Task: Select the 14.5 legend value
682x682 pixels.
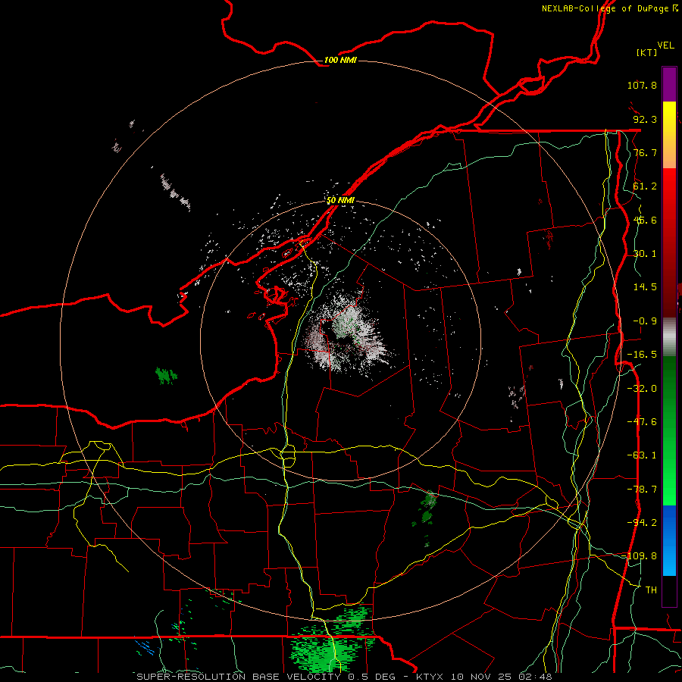Action: [645, 287]
